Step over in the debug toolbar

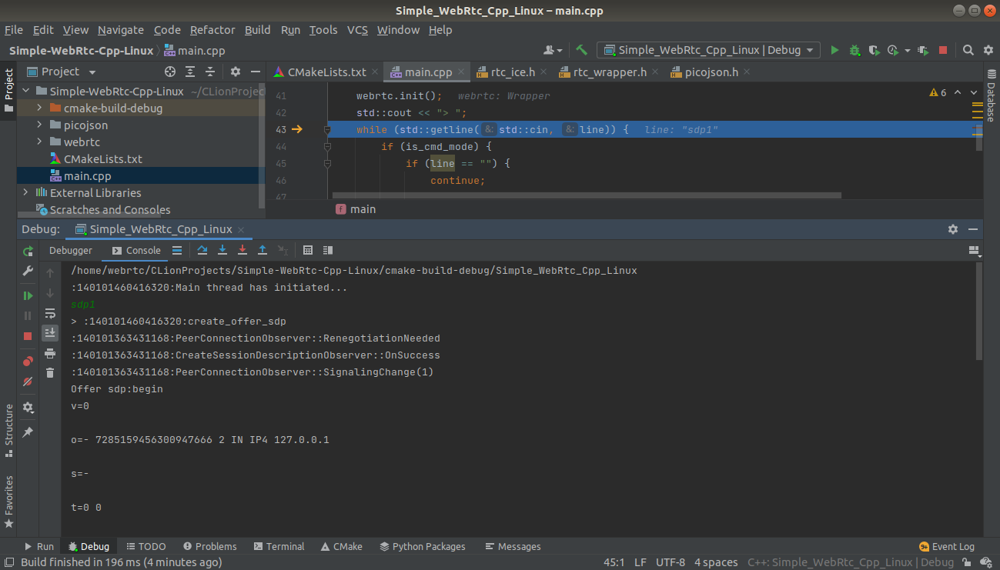pyautogui.click(x=202, y=250)
